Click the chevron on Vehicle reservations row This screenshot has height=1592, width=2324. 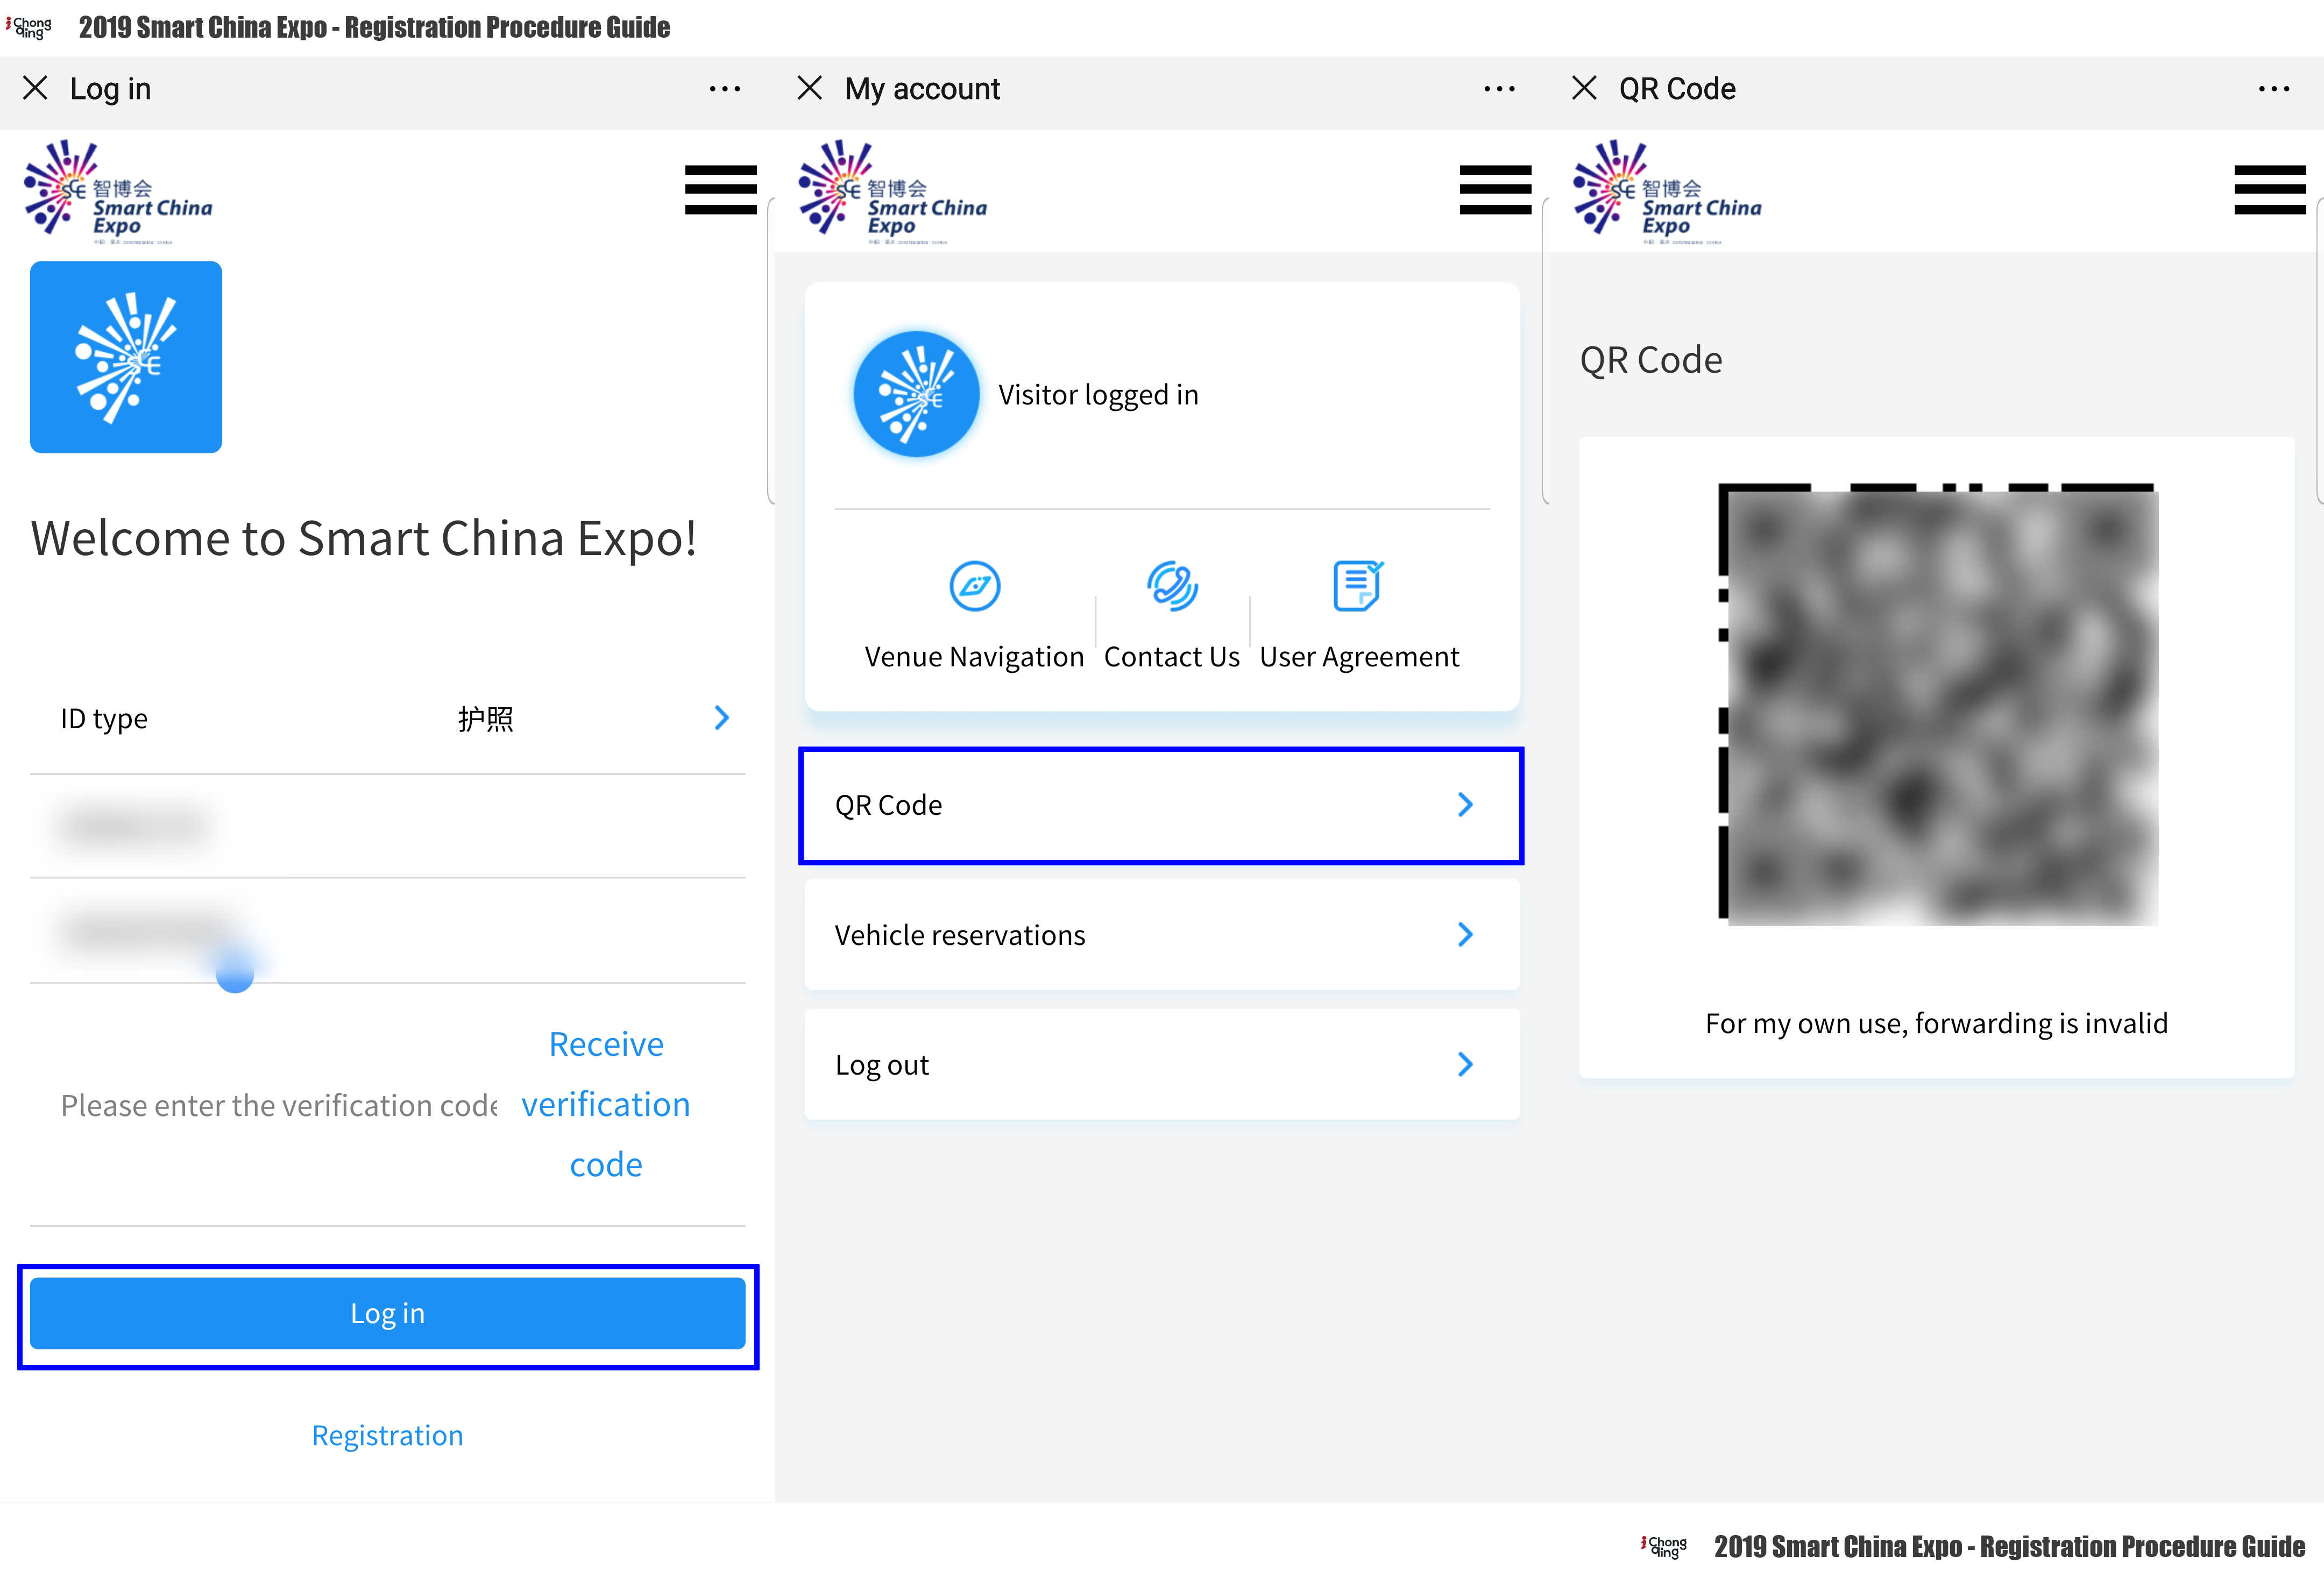click(x=1466, y=935)
